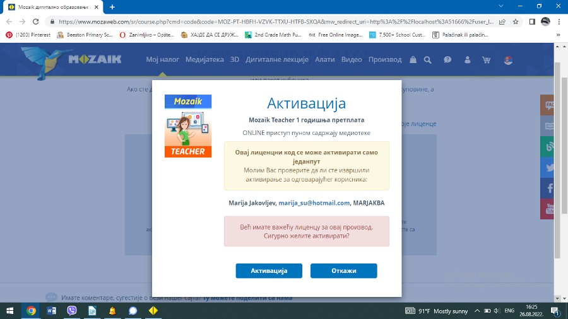Open the marija_su@hotmail.com email link
This screenshot has width=568, height=319.
coord(314,203)
